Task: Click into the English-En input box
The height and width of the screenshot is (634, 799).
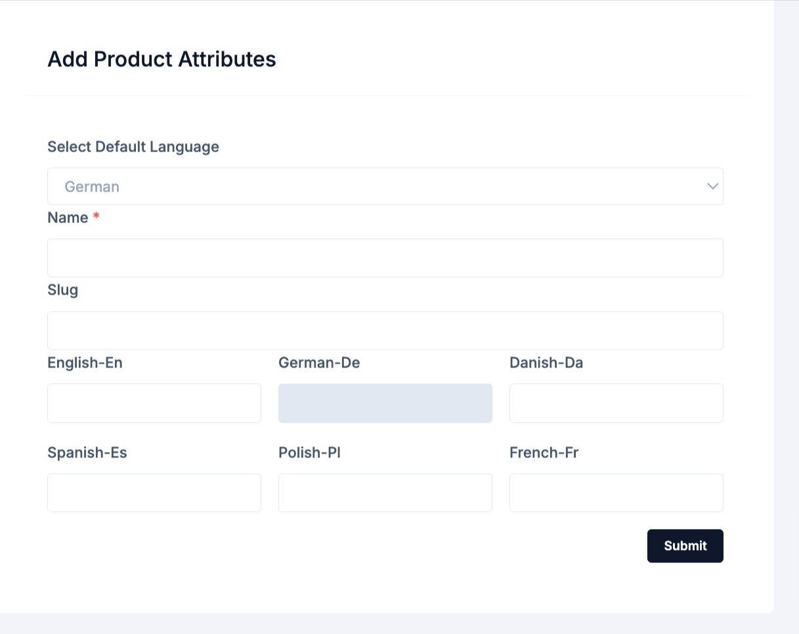Action: coord(154,403)
